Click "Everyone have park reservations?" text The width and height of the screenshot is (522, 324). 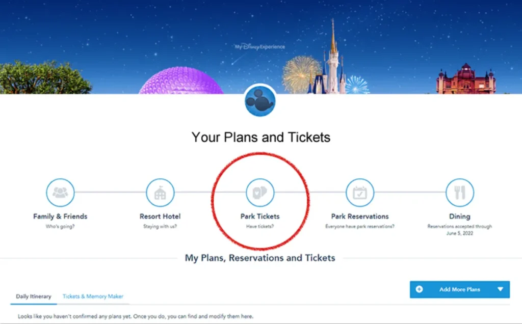tap(359, 226)
